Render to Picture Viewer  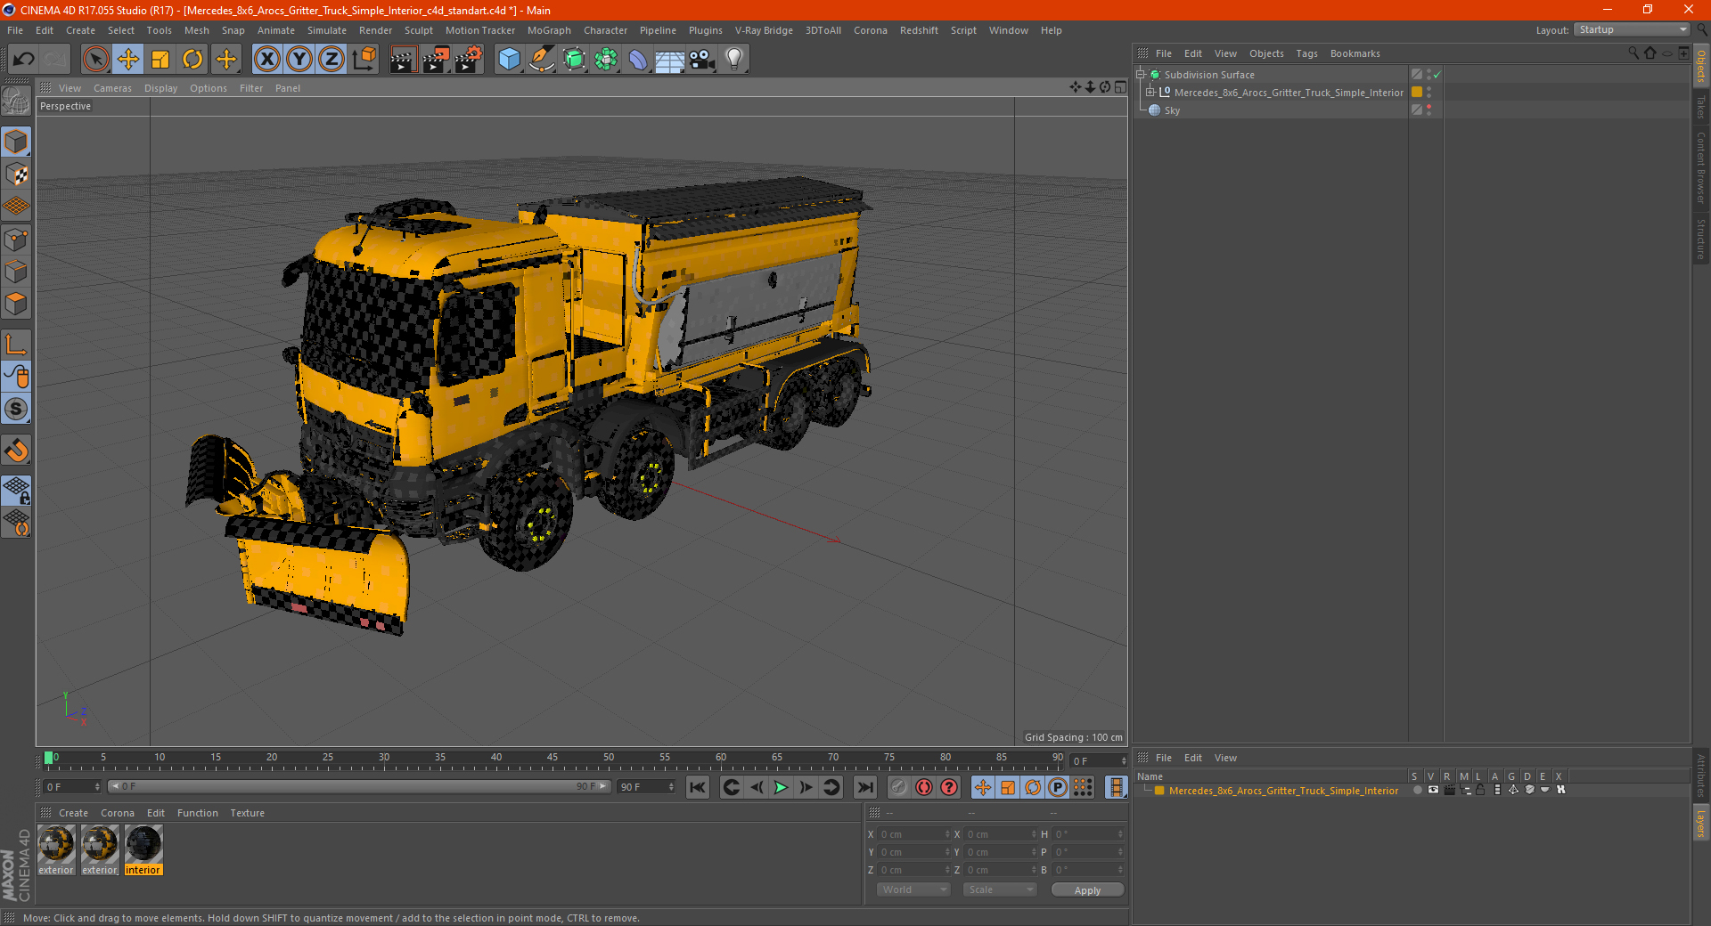click(x=436, y=60)
